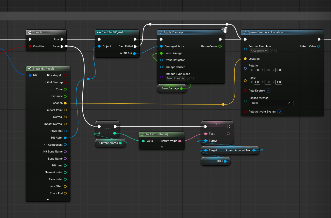The width and height of the screenshot is (331, 218).
Task: Open the Damage Type Class Select Class dropdown
Action: tap(176, 78)
